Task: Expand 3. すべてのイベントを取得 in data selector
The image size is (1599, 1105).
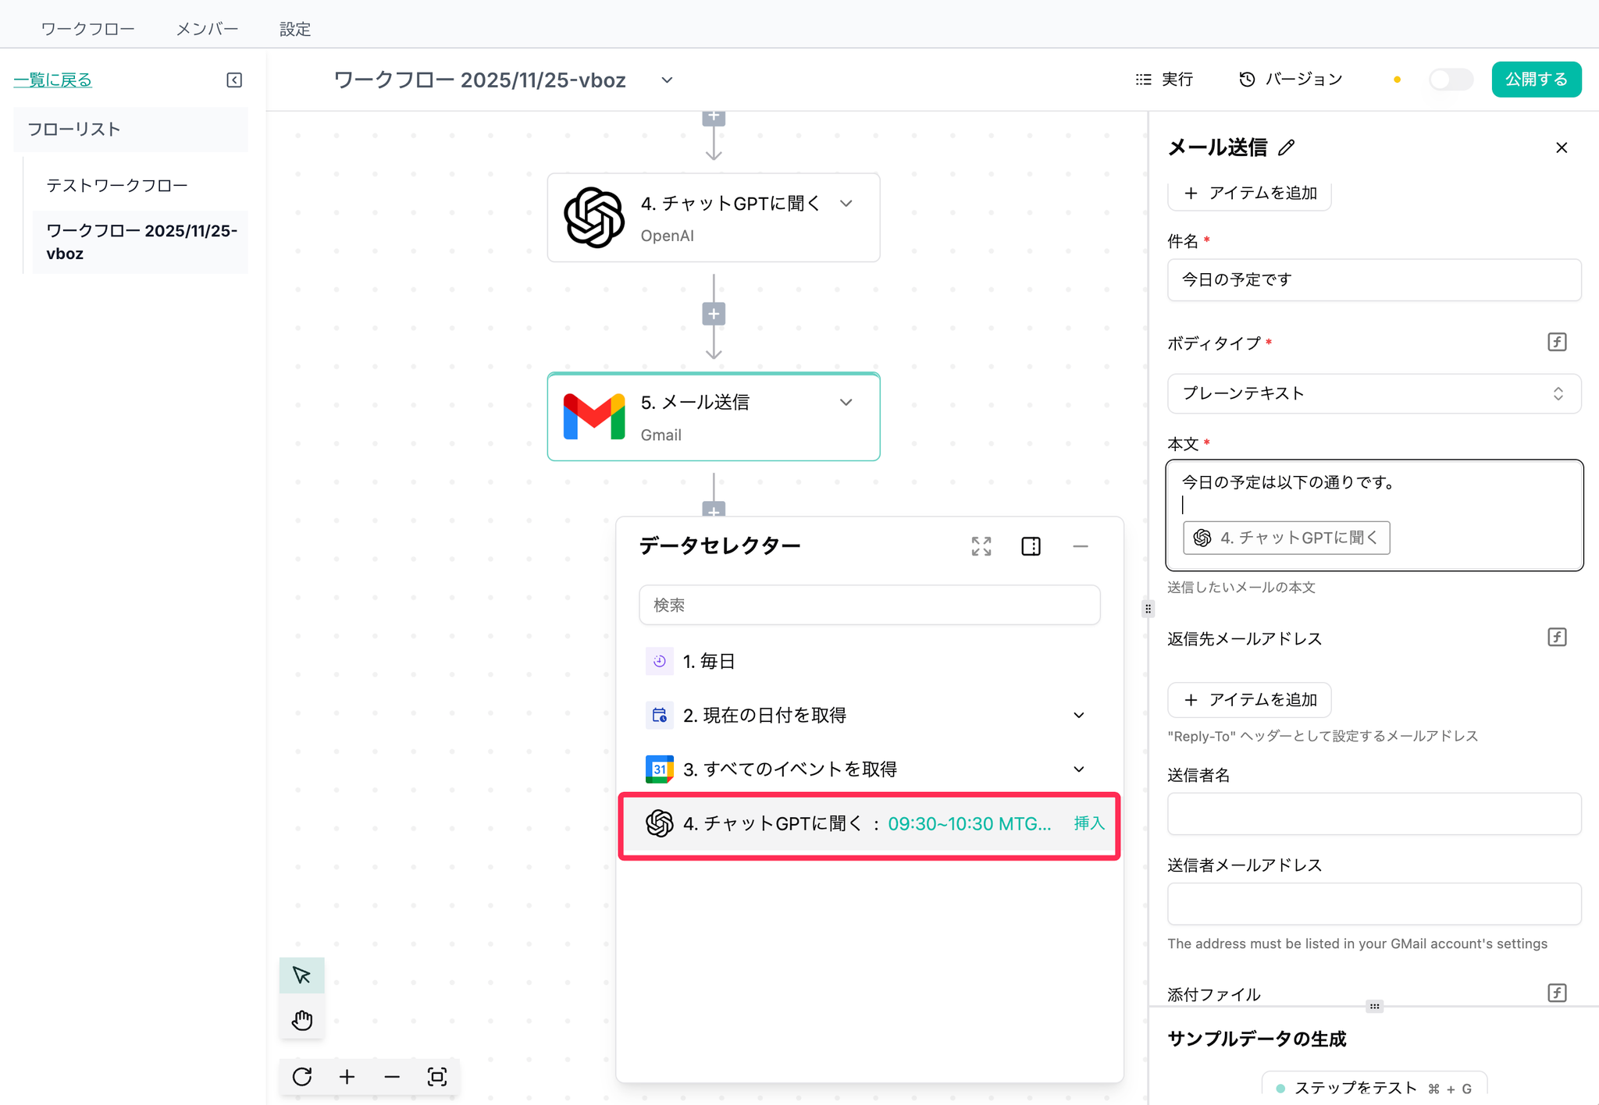Action: [1079, 769]
